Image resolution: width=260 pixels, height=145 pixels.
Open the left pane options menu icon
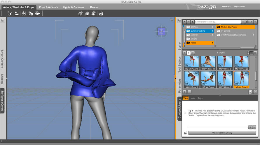pos(2,21)
